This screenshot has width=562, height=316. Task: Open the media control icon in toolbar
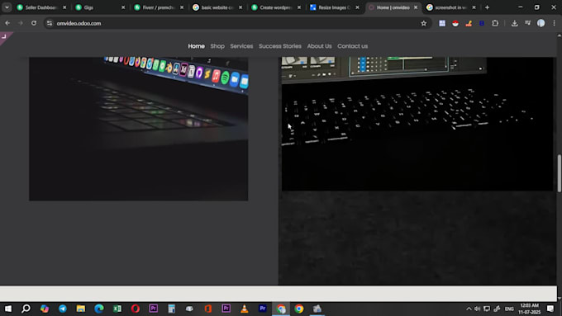tap(527, 23)
